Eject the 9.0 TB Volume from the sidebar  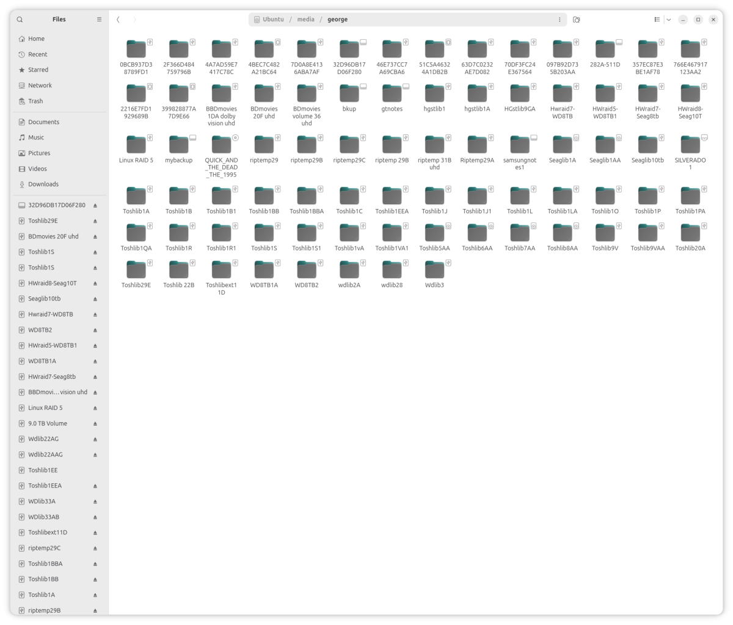click(95, 423)
